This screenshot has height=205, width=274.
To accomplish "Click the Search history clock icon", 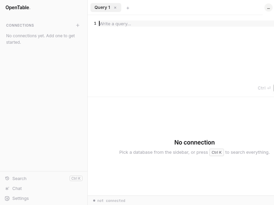I will (7, 178).
